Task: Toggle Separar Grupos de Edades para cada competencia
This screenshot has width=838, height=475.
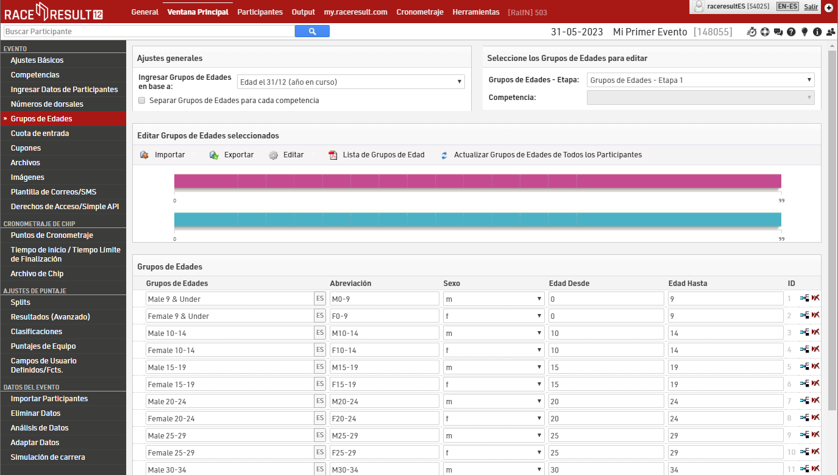Action: 141,100
